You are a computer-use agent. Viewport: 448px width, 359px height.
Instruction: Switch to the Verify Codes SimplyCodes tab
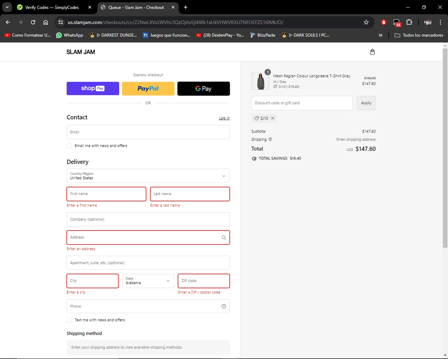(x=52, y=7)
